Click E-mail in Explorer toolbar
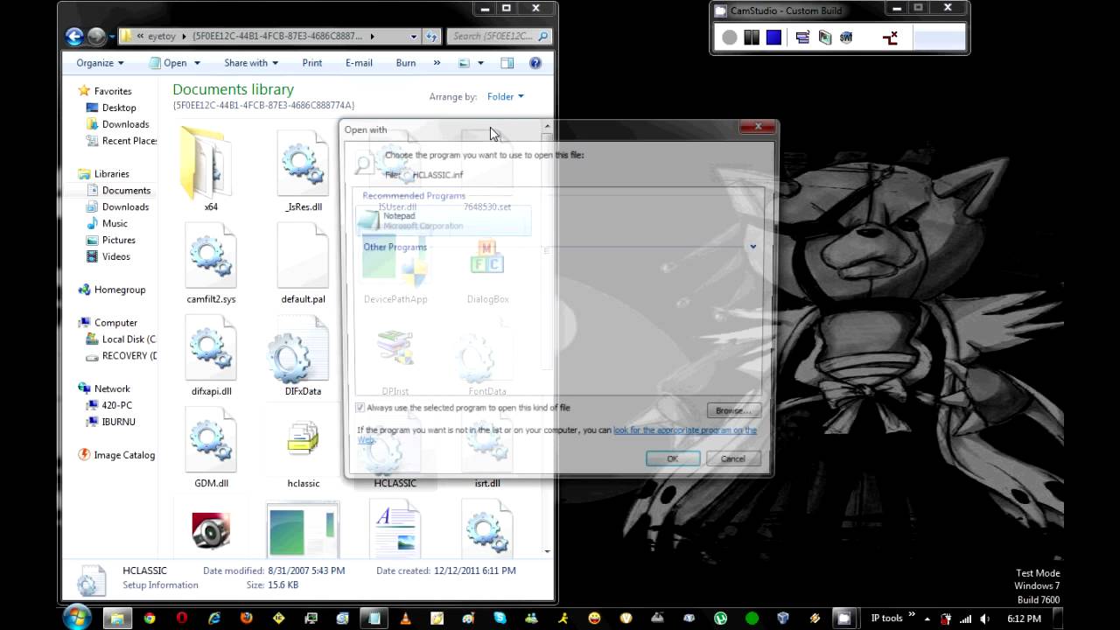1120x630 pixels. [359, 63]
